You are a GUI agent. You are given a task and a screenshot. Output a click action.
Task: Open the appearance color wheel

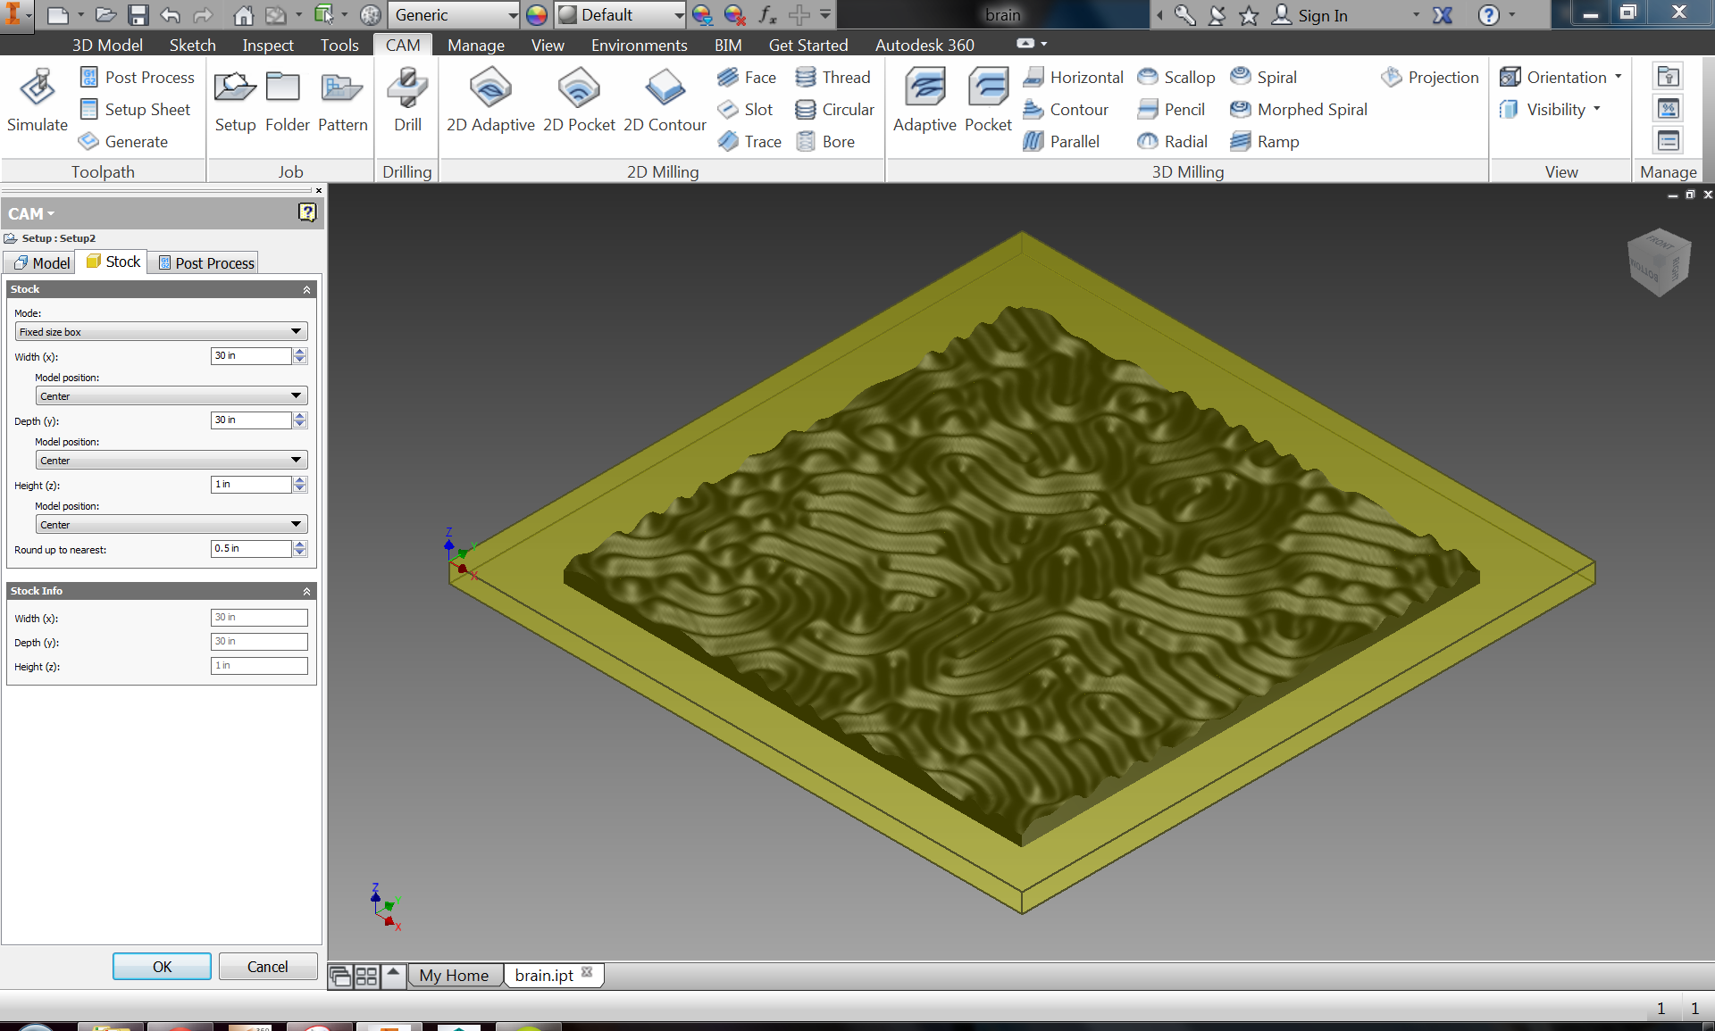pyautogui.click(x=537, y=15)
